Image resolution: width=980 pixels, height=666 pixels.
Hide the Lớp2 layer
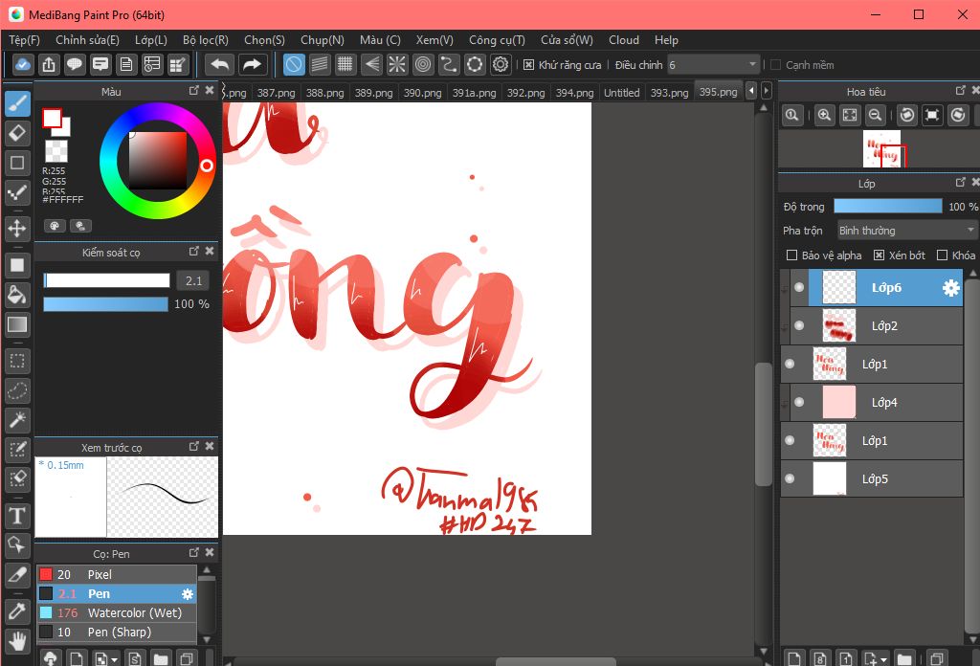[799, 325]
